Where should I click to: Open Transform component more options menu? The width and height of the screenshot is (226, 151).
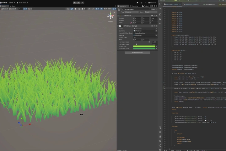click(156, 16)
